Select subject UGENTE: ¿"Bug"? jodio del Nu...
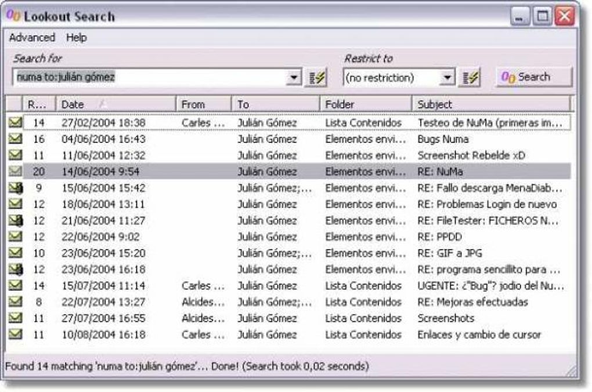592x392 pixels. (491, 286)
